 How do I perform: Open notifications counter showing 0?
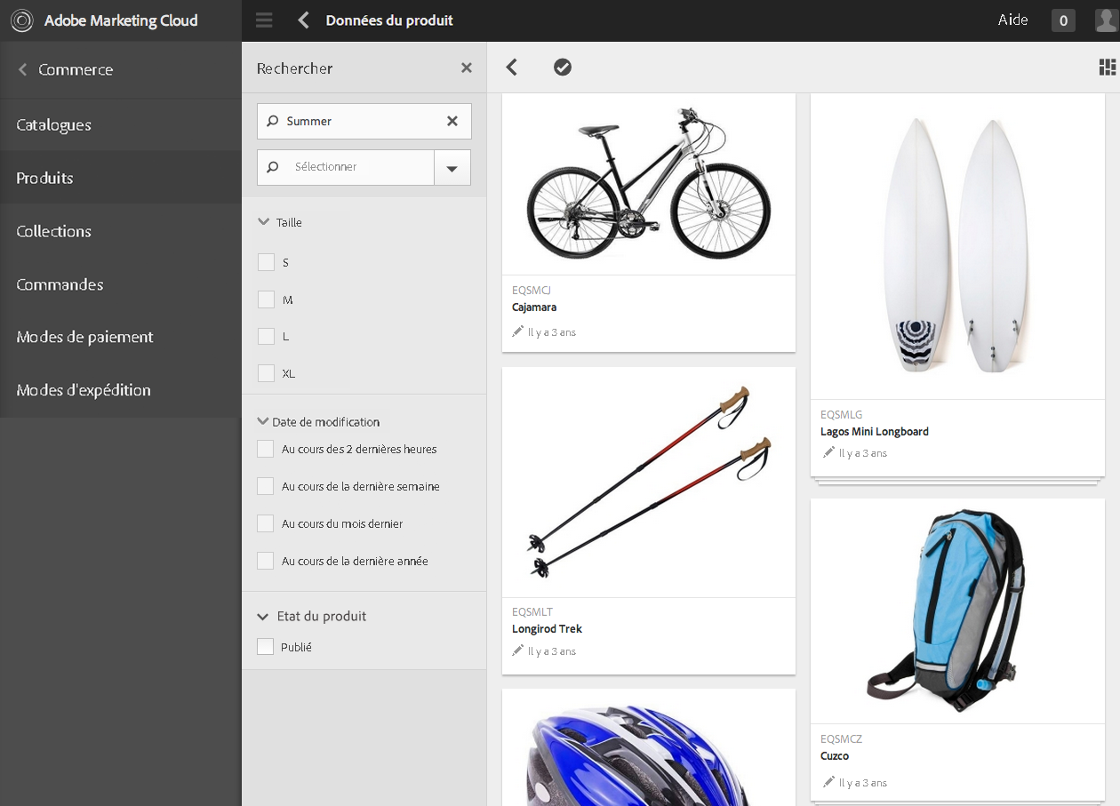pyautogui.click(x=1063, y=20)
